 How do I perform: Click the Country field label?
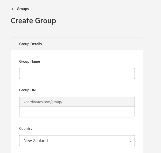[26, 128]
